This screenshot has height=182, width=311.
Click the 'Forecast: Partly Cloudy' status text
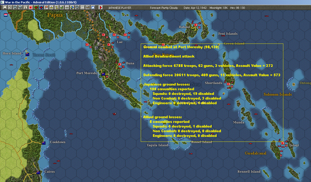pyautogui.click(x=164, y=8)
